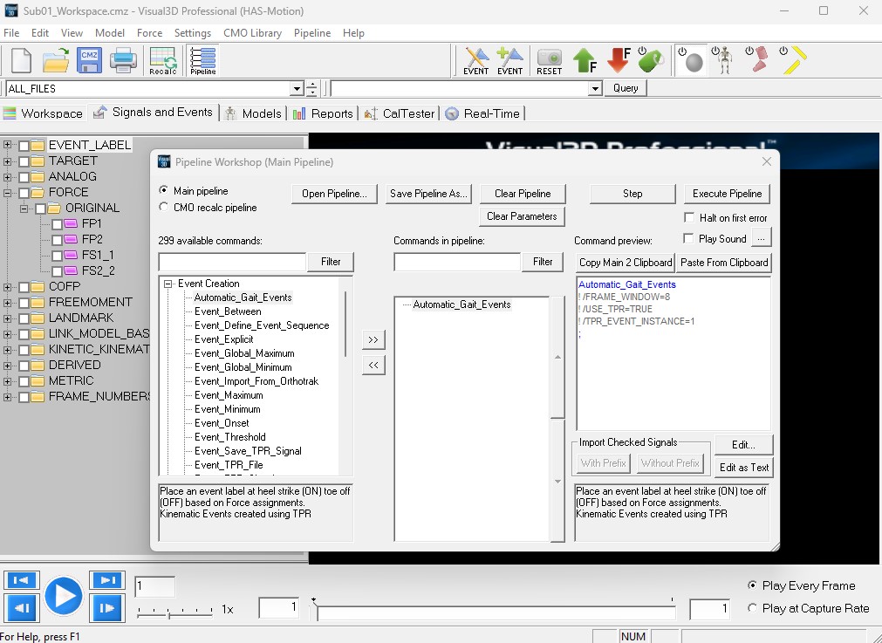The height and width of the screenshot is (643, 882).
Task: Toggle the green segment display icon
Action: click(651, 60)
